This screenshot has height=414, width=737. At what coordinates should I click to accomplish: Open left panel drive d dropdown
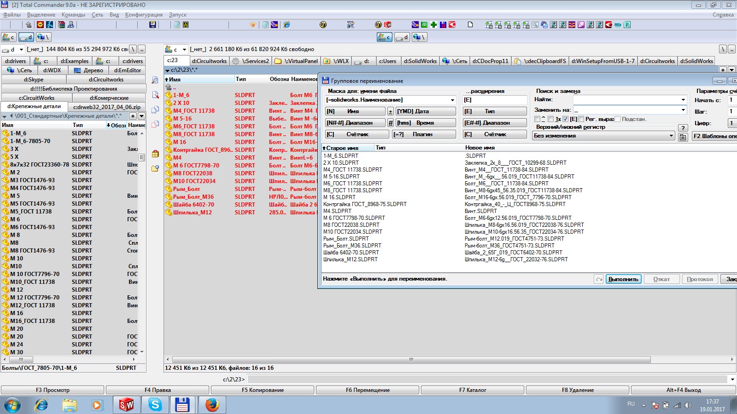21,49
